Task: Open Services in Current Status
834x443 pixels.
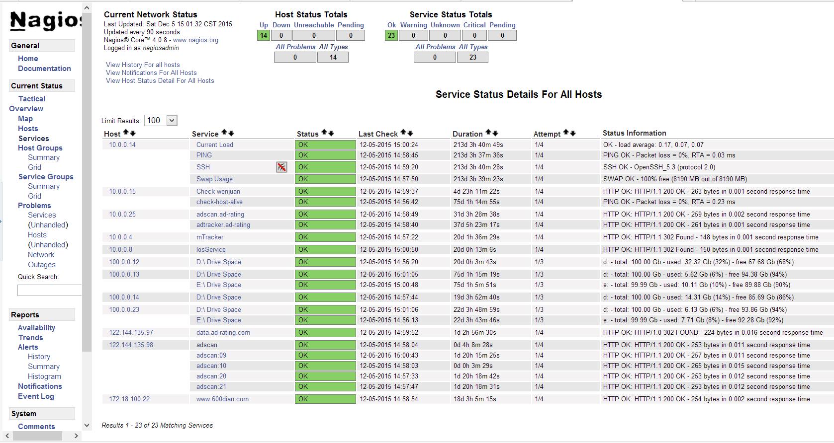Action: [x=34, y=139]
